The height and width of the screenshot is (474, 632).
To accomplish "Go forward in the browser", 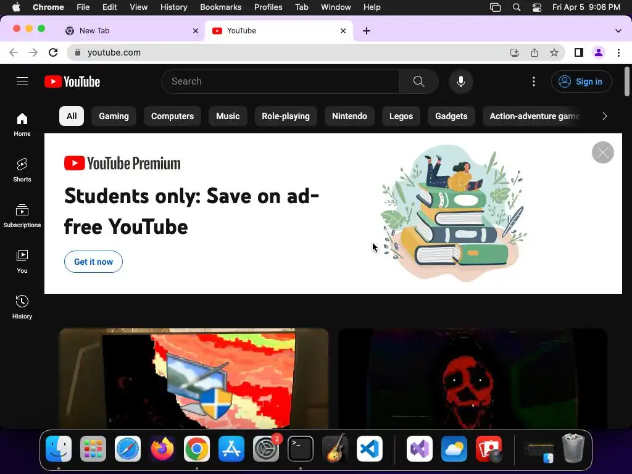I will 33,52.
